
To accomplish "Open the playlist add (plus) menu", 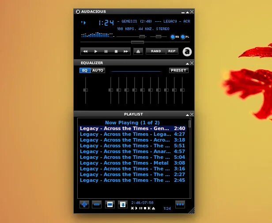I will (x=84, y=204).
